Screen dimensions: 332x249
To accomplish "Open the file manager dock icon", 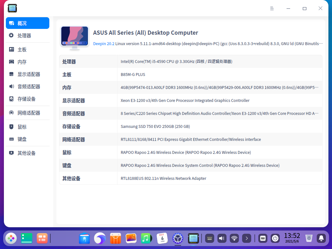I will pyautogui.click(x=84, y=238).
